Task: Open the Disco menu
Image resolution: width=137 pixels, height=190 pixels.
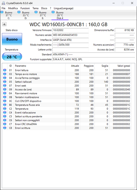Action: pyautogui.click(x=44, y=8)
